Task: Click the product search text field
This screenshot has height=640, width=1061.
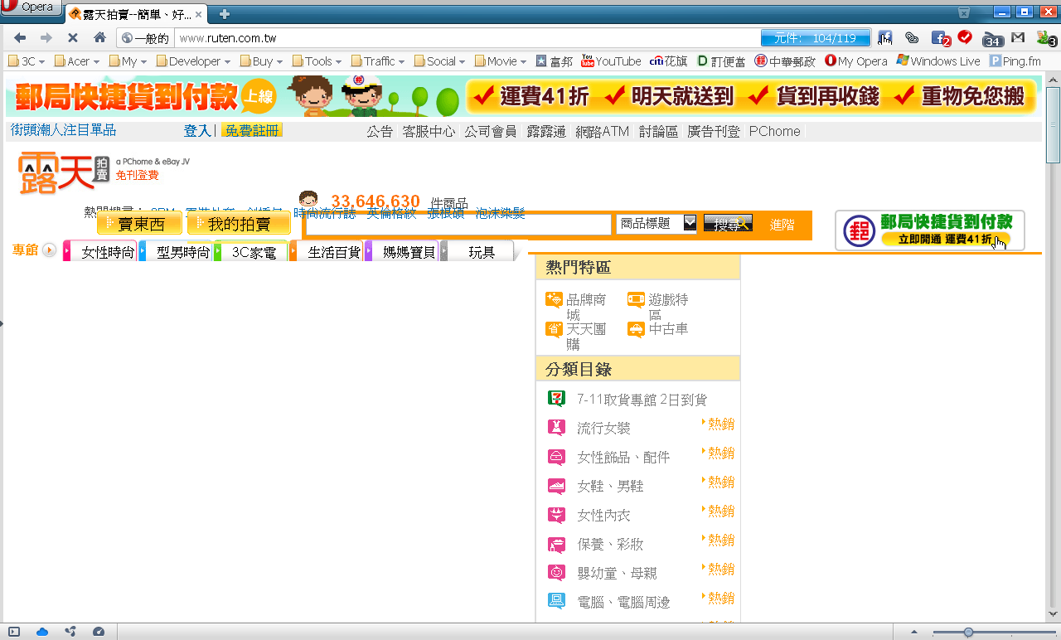Action: tap(458, 224)
